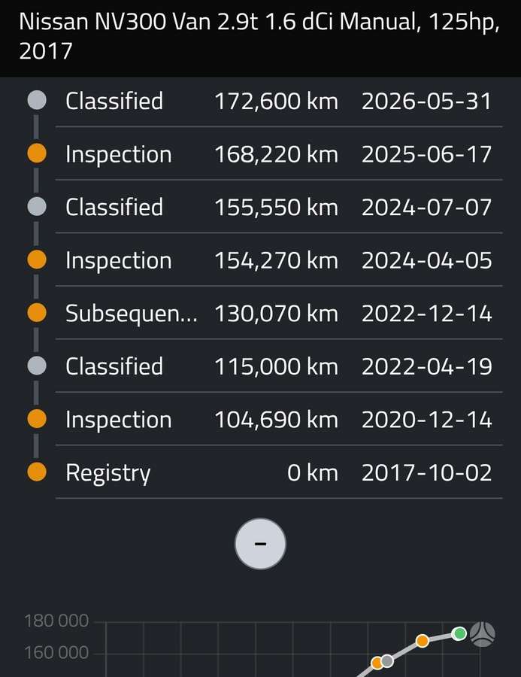Click the gray dot beside Classified 155,550 km
The image size is (521, 677).
tap(37, 206)
